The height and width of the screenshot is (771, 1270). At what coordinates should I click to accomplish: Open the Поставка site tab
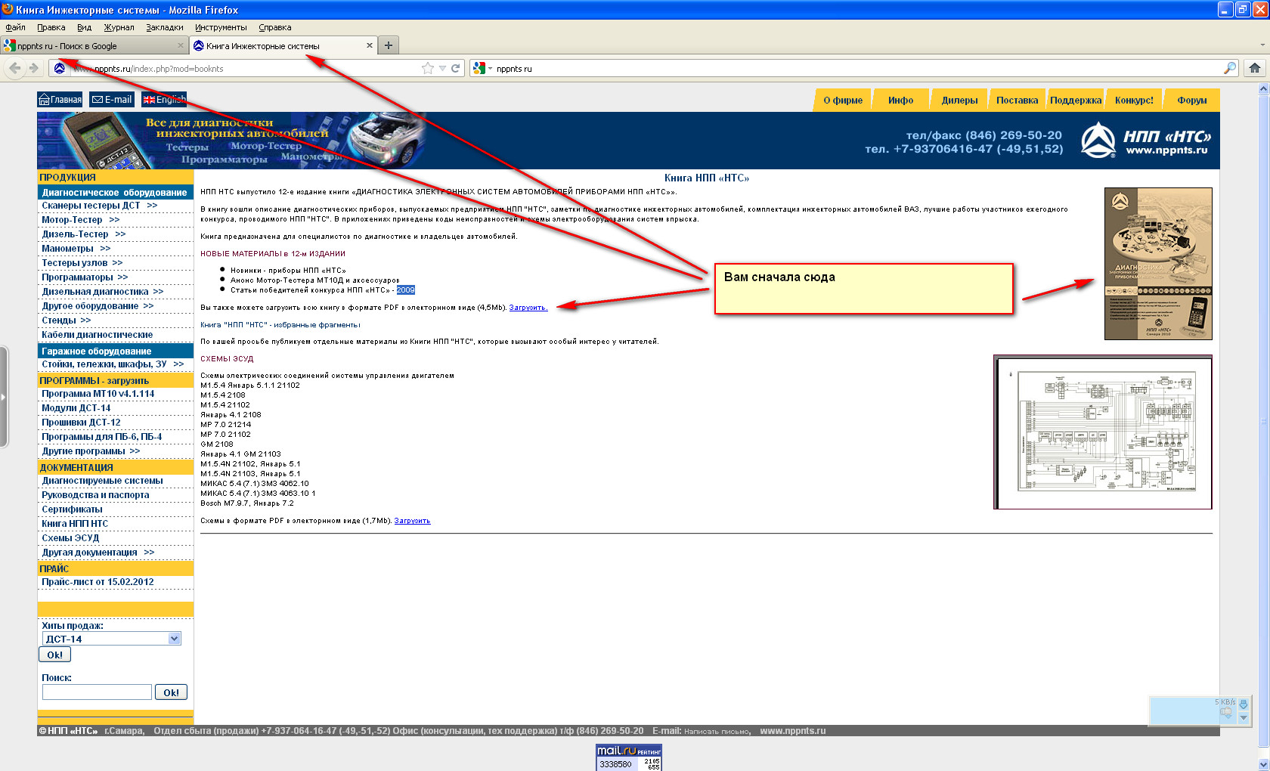1017,100
